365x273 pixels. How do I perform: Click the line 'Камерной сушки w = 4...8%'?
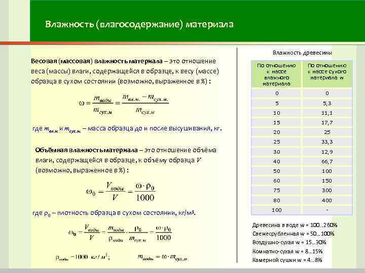click(287, 260)
